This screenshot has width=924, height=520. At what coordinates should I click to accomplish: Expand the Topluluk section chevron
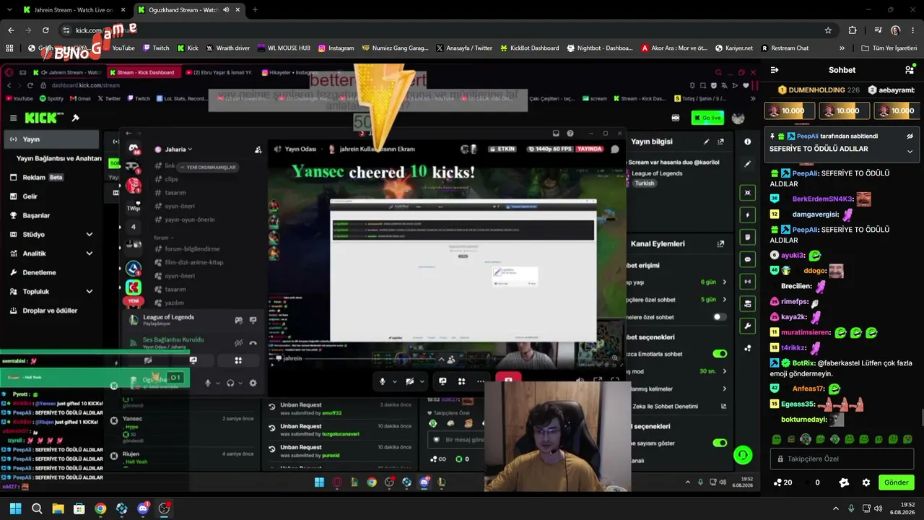tap(90, 292)
